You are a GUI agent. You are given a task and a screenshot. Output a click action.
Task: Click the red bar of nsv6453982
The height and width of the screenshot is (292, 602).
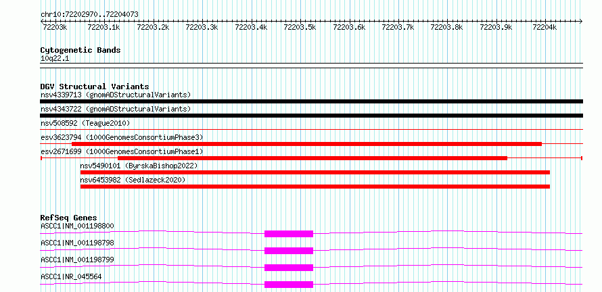pos(315,187)
